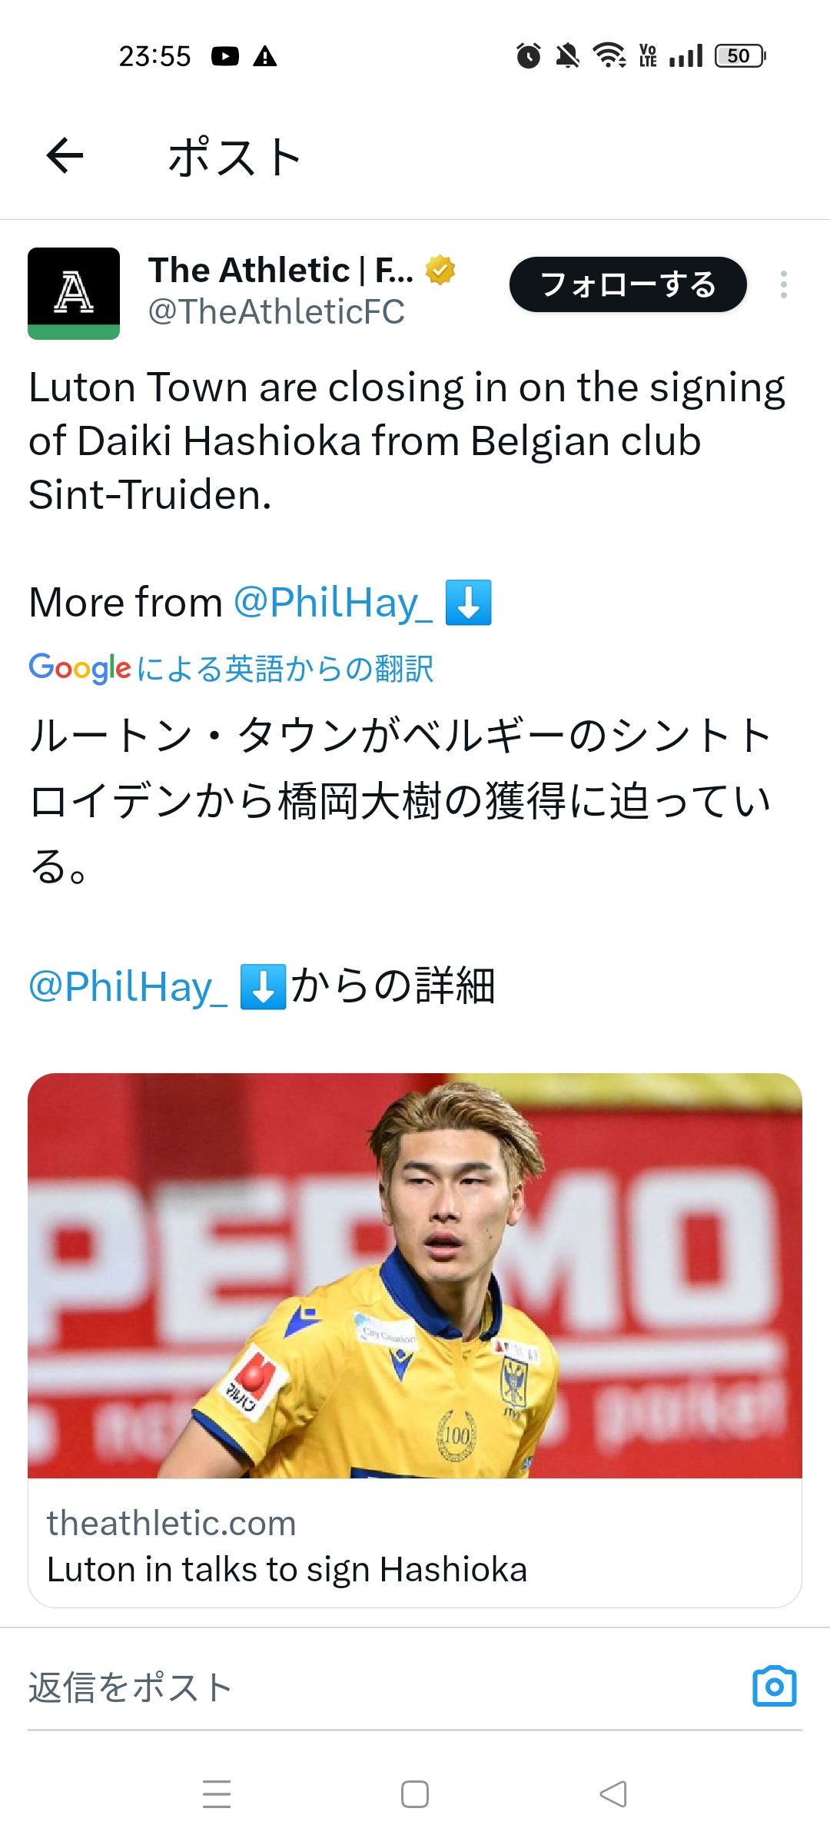Viewport: 830px width, 1845px height.
Task: Tap the theathletic.com domain label
Action: click(x=171, y=1523)
